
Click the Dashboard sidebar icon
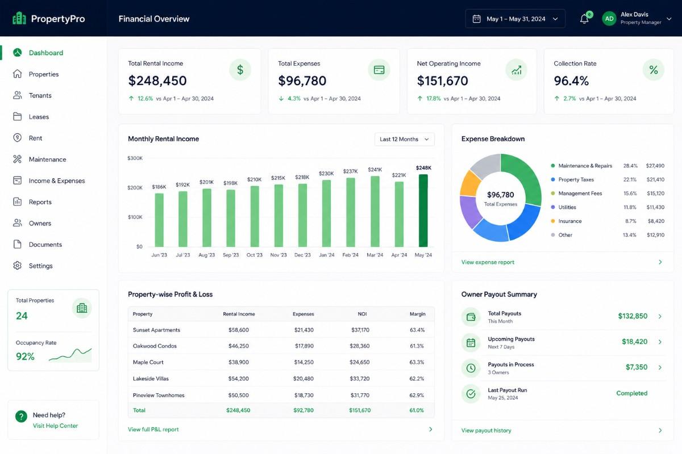pos(18,53)
